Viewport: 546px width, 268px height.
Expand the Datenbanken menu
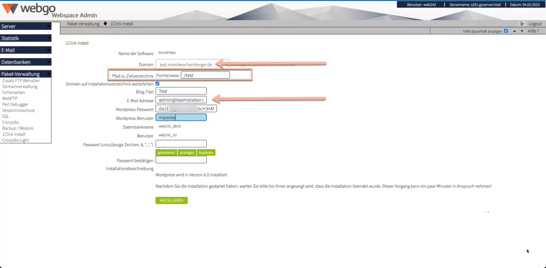pyautogui.click(x=26, y=62)
